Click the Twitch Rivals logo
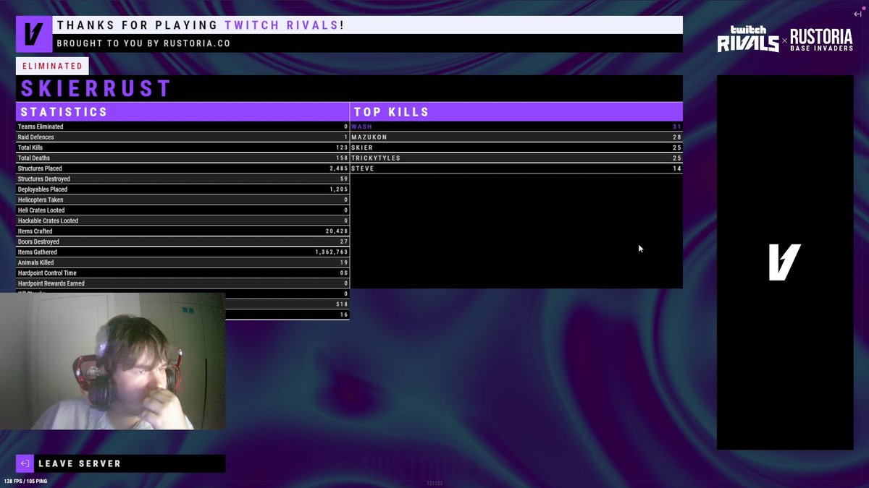Viewport: 869px width, 488px height. click(x=747, y=39)
